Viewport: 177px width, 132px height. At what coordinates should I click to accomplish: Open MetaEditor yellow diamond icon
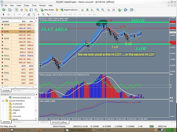click(57, 10)
